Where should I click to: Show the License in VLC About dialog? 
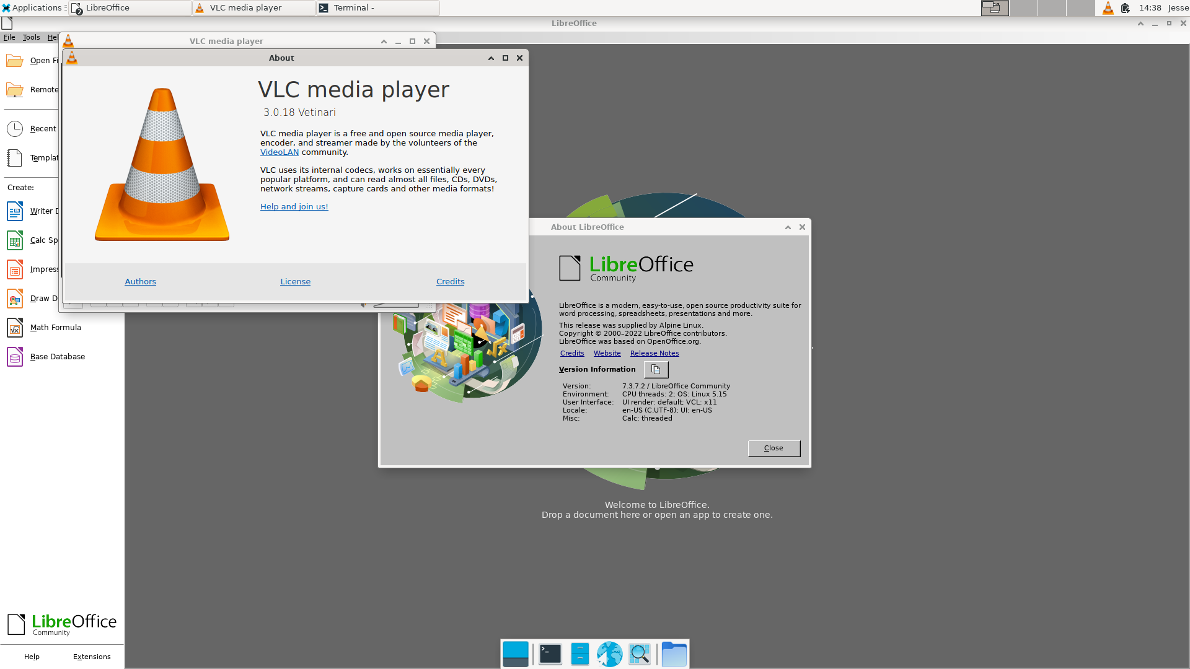[x=296, y=282]
